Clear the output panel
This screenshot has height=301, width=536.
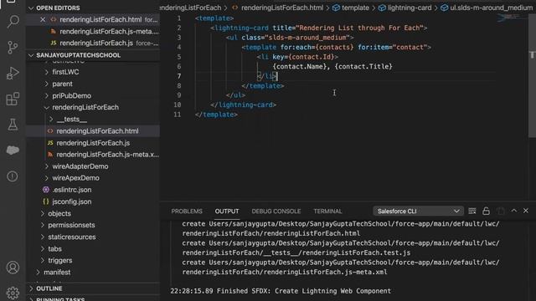pyautogui.click(x=472, y=211)
